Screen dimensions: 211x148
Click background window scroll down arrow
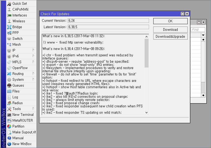(x=203, y=95)
